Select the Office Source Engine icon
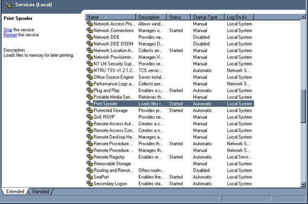This screenshot has width=308, height=204. [x=89, y=77]
